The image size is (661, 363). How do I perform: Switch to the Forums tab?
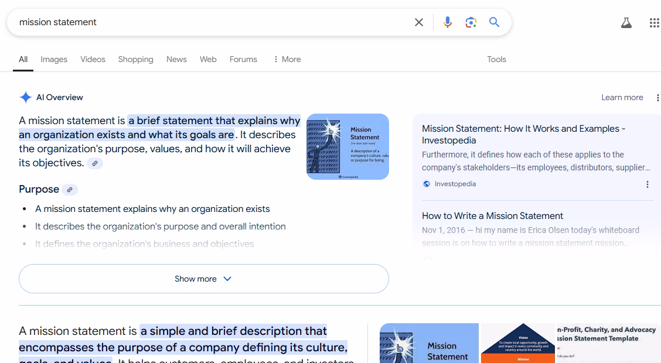point(243,59)
